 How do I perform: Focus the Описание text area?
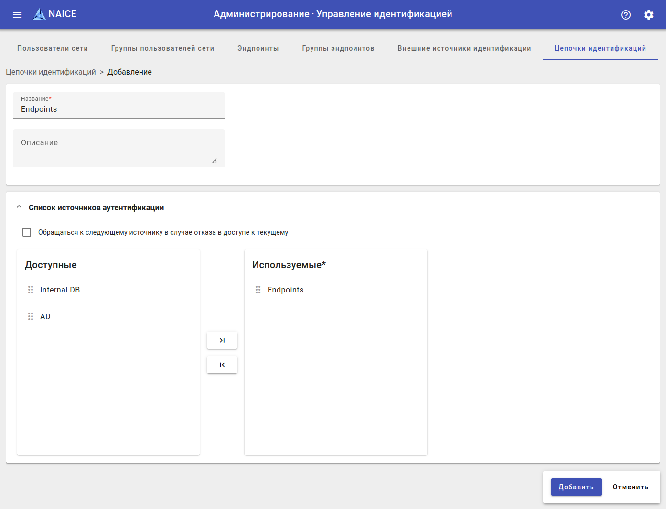pyautogui.click(x=119, y=148)
